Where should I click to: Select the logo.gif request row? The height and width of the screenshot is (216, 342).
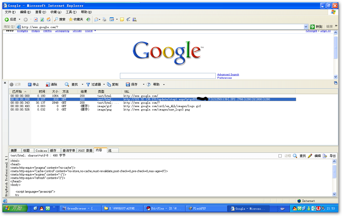[152, 106]
